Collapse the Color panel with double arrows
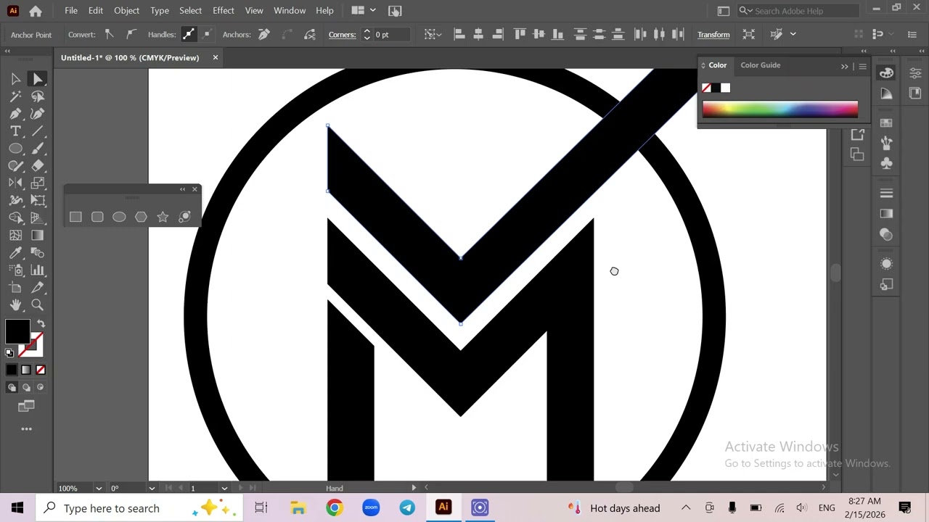Viewport: 929px width, 522px height. point(844,67)
